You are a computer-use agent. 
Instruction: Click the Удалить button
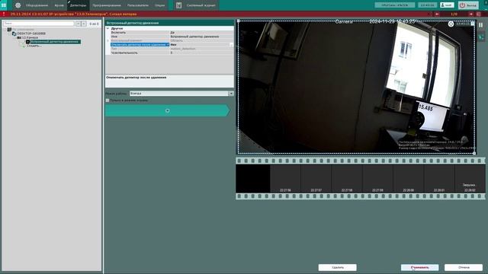point(337,267)
